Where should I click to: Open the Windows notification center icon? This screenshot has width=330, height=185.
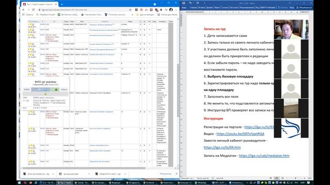[x=309, y=183]
